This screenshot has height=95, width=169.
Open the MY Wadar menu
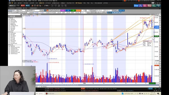tap(79, 3)
